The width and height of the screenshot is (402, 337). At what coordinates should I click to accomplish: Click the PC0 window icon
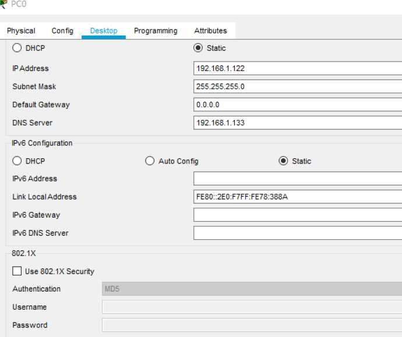click(x=3, y=3)
